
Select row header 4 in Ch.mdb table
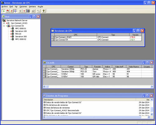click(x=45, y=76)
